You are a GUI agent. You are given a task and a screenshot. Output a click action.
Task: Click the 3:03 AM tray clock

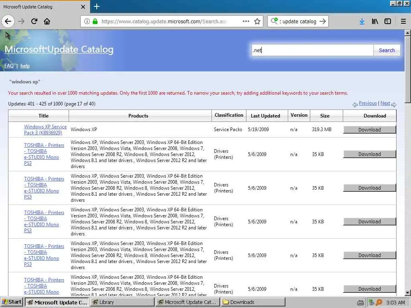tap(395, 302)
